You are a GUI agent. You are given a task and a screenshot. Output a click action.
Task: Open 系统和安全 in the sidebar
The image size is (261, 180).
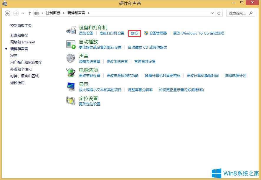tap(19, 35)
